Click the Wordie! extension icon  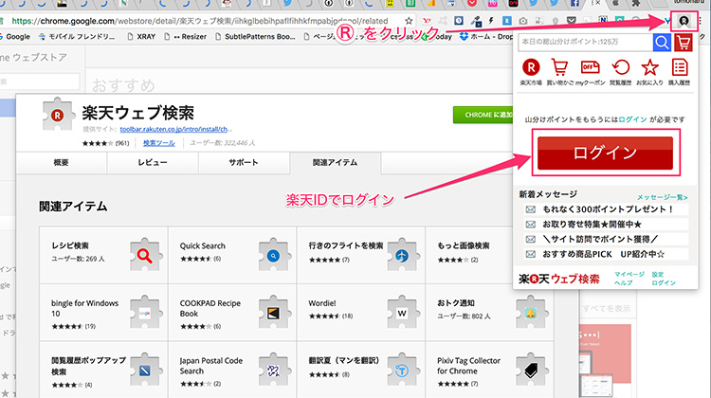click(402, 313)
